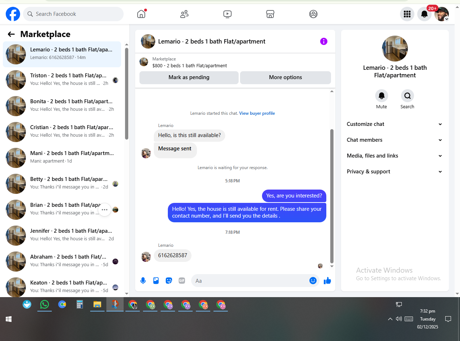The image size is (460, 341).
Task: Open Betty's conversation
Action: [x=62, y=184]
